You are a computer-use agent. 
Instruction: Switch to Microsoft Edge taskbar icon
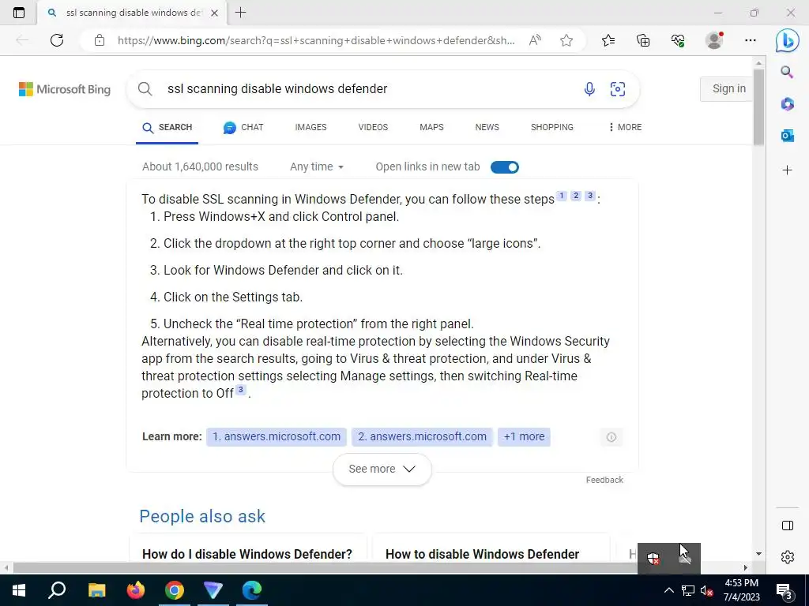pos(252,590)
